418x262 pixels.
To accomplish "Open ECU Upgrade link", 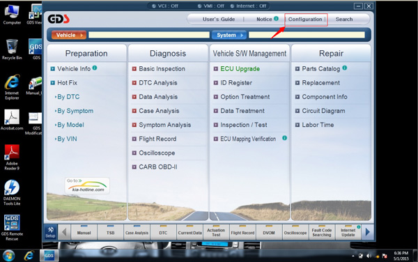I will pyautogui.click(x=240, y=69).
